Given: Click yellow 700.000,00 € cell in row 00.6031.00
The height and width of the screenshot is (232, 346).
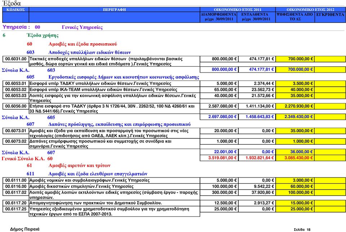Looking at the screenshot, I should [x=295, y=59].
